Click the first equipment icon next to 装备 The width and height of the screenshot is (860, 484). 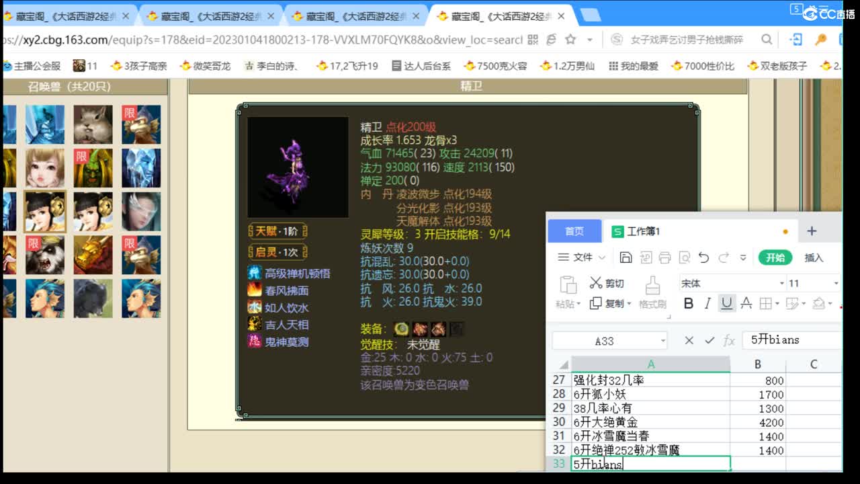[x=402, y=329]
